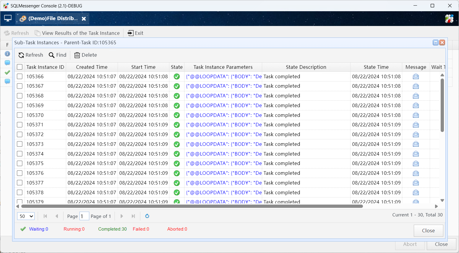
Task: Open message icon for task 105367
Action: point(416,86)
